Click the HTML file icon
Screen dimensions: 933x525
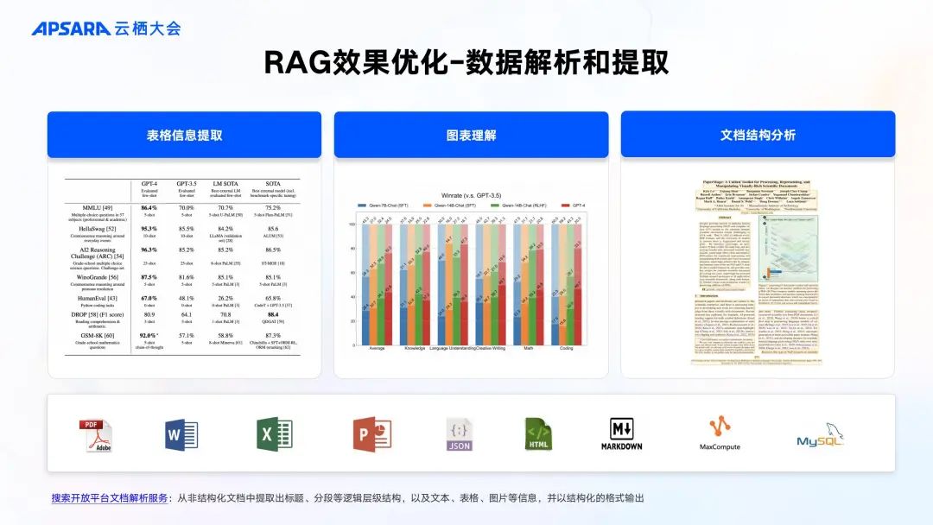pyautogui.click(x=540, y=434)
